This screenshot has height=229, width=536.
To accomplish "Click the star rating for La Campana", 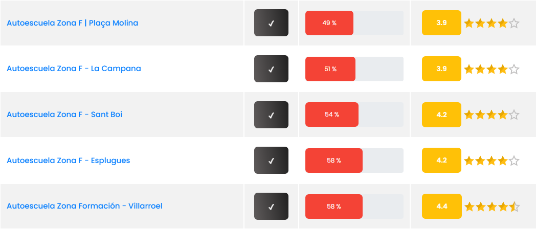I will click(492, 69).
